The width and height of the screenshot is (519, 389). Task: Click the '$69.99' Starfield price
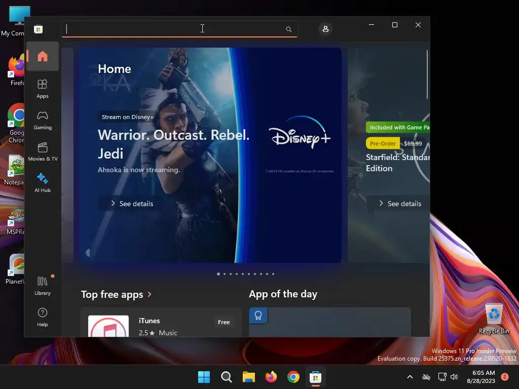pyautogui.click(x=413, y=143)
